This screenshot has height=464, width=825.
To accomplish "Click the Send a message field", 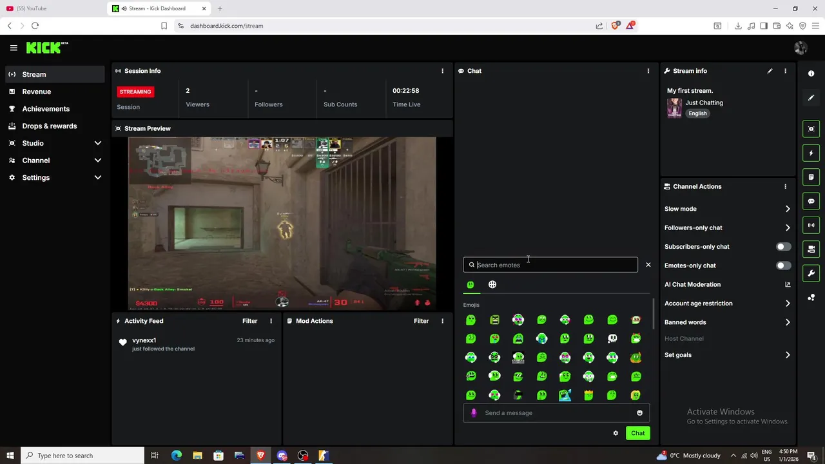I will click(x=556, y=413).
